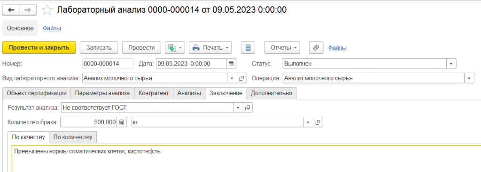
Task: Click the unit field showing кг
Action: 217,122
